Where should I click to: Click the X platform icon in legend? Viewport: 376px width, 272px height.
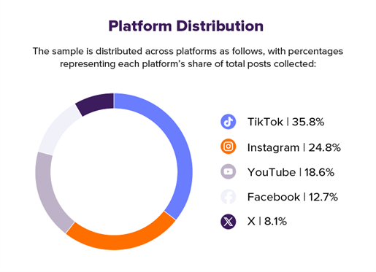(228, 222)
